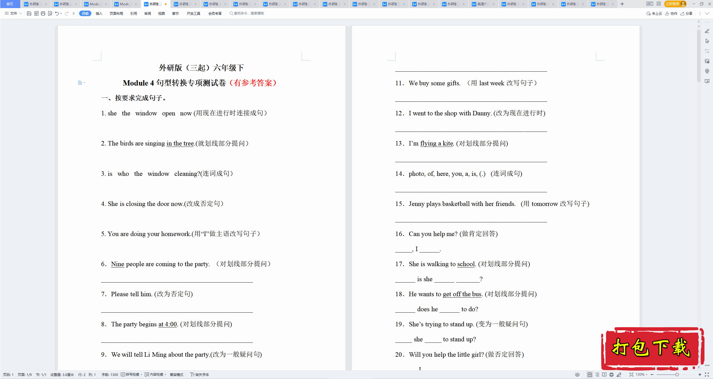Open the 视图 ribbon tab
713x379 pixels.
click(x=162, y=13)
